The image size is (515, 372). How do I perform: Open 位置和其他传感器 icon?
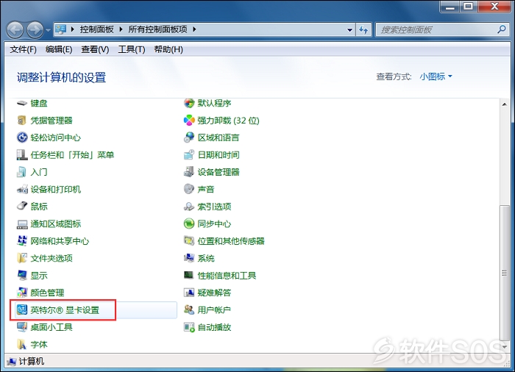click(189, 241)
